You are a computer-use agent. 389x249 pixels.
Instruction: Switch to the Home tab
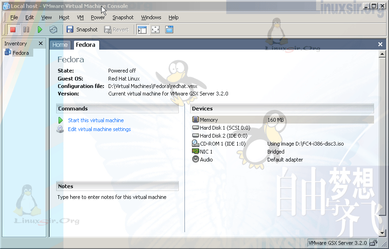[60, 45]
